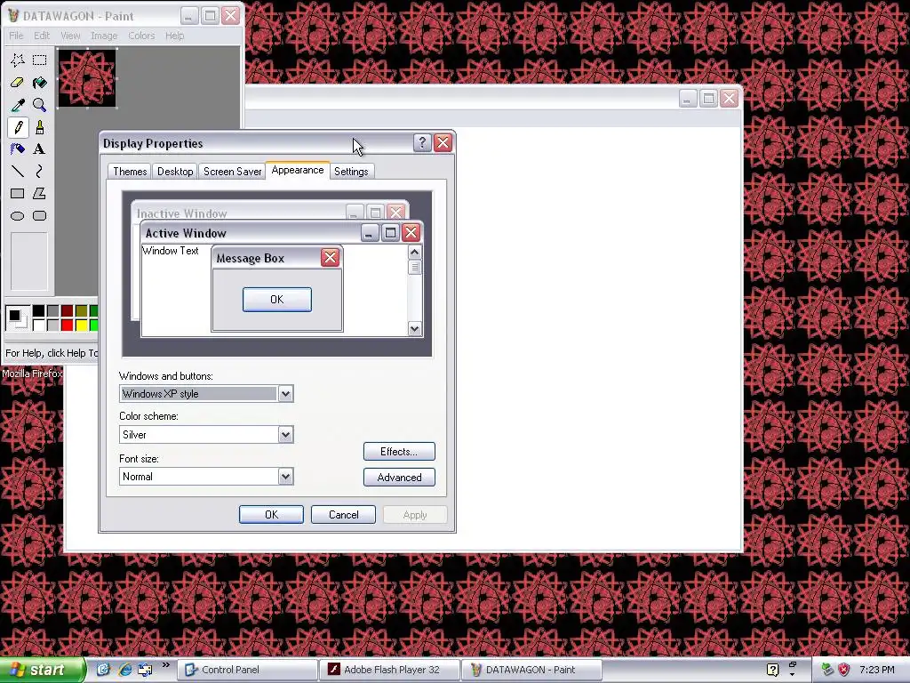Image resolution: width=910 pixels, height=683 pixels.
Task: Click the Safely Remove Hardware tray icon
Action: 827,670
